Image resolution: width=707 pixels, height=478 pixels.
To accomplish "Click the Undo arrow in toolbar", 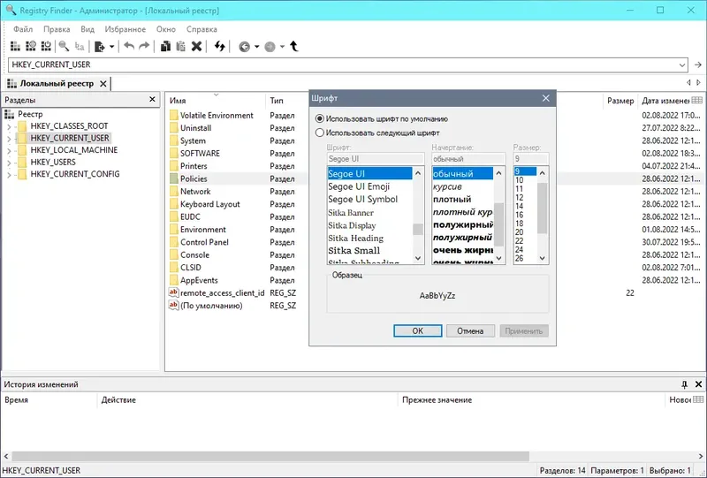I will (x=129, y=46).
